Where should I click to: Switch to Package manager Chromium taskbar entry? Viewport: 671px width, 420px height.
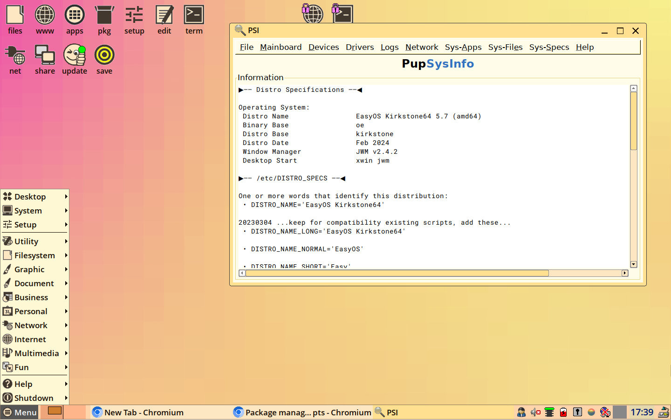pos(301,413)
